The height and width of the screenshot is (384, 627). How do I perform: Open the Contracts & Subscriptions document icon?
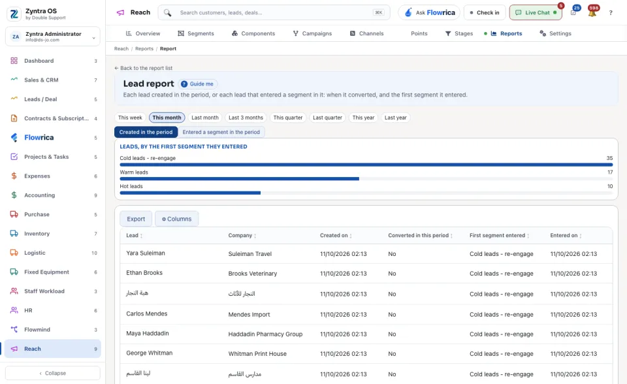coord(14,118)
